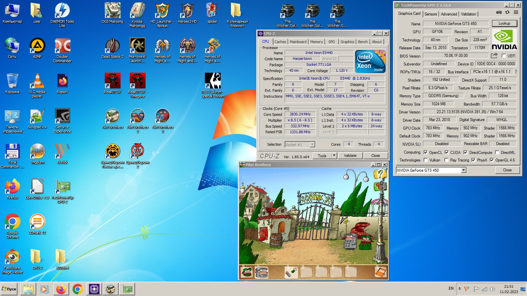Open DAEMON Tools Lite desktop icon

(62, 15)
